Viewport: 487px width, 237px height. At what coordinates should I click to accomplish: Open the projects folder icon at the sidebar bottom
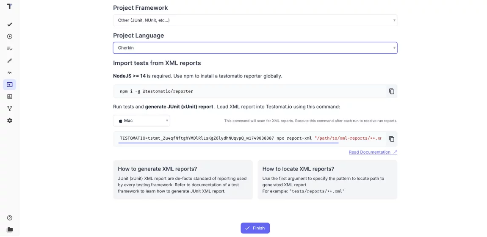pos(9,230)
